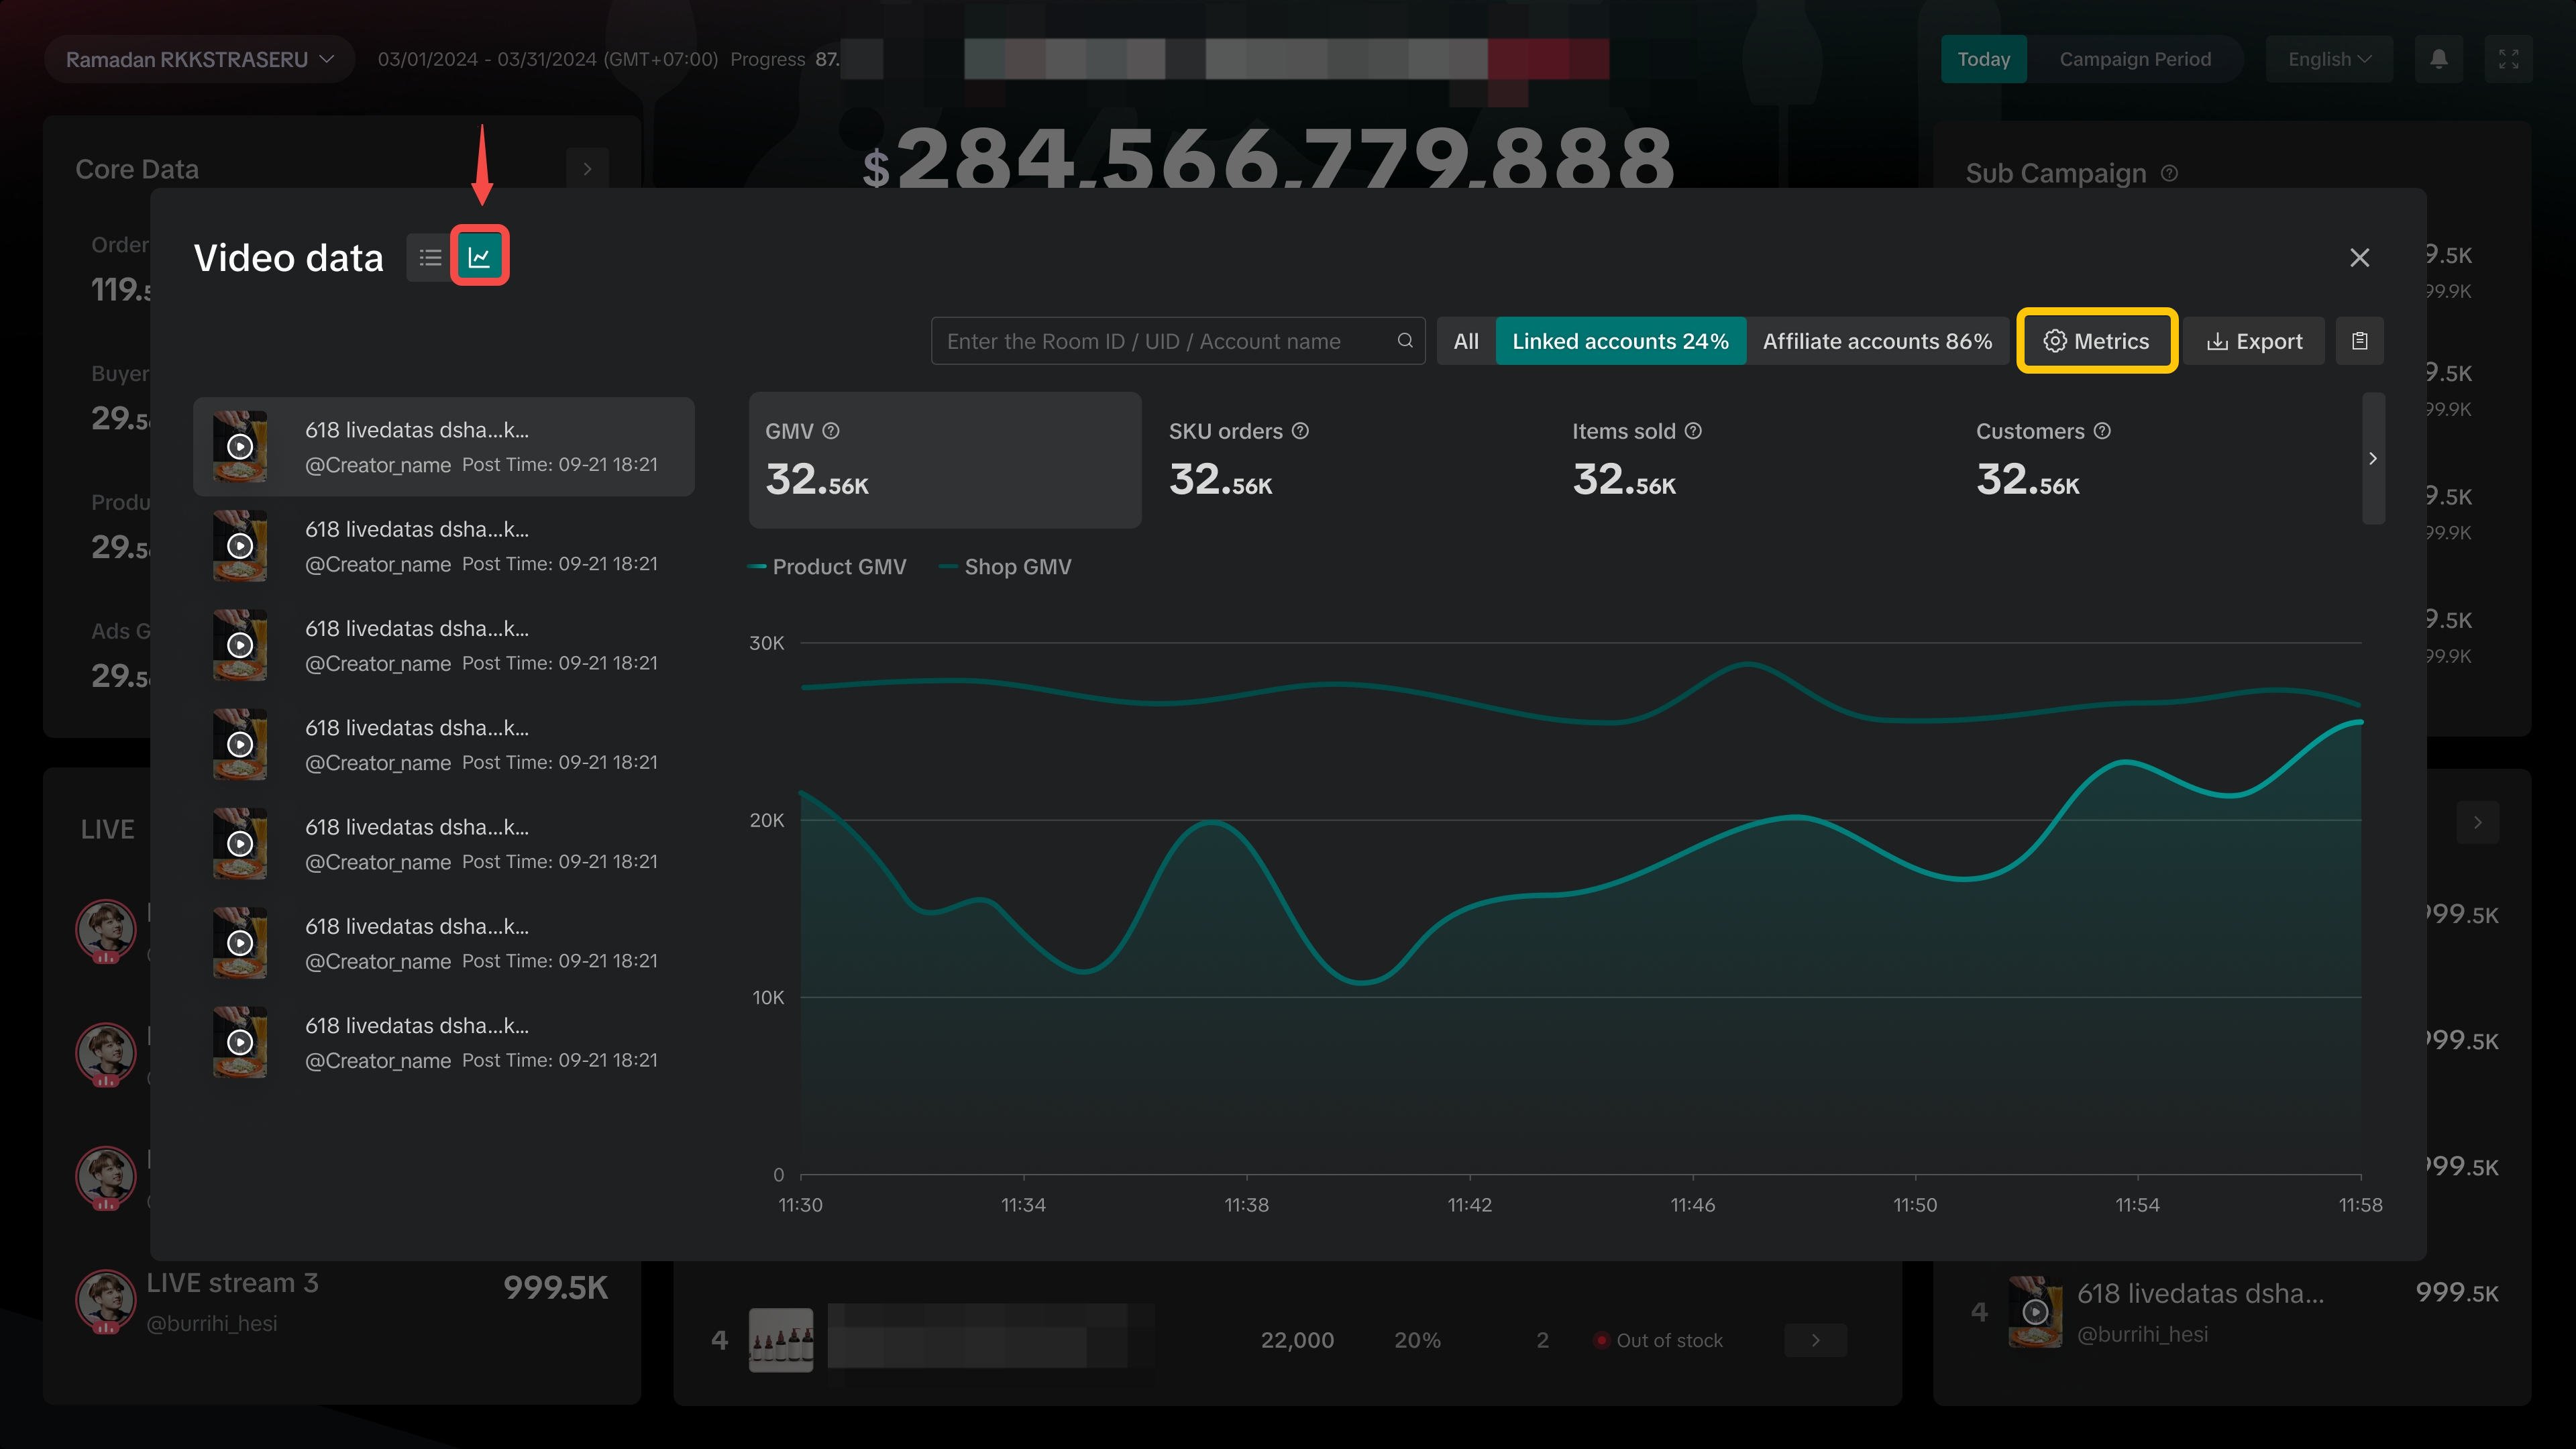The image size is (2576, 1449).
Task: Switch to chart view icon
Action: pyautogui.click(x=479, y=257)
